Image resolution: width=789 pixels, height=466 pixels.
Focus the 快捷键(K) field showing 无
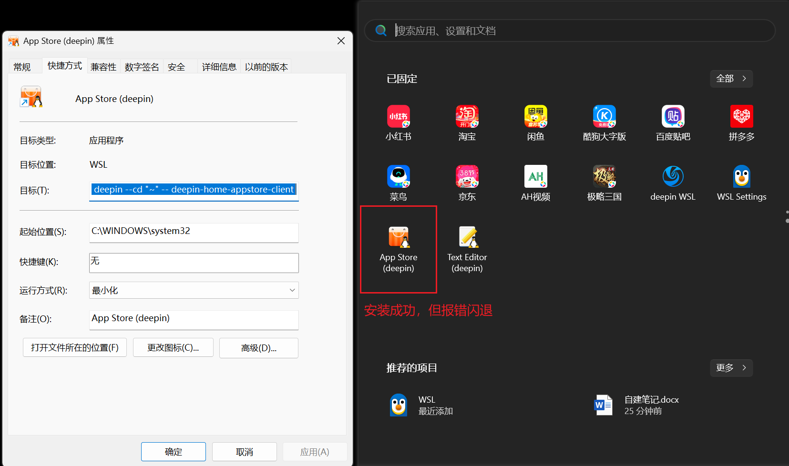tap(194, 263)
